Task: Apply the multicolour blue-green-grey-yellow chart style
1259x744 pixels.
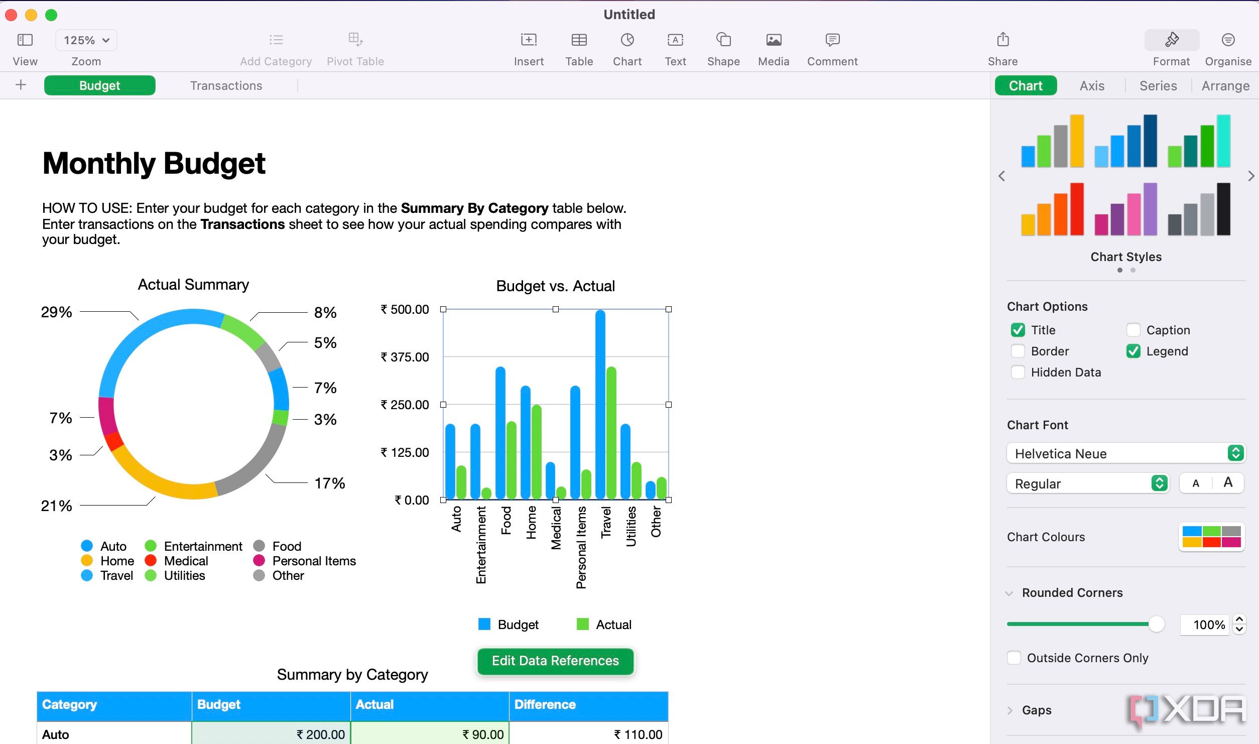Action: pyautogui.click(x=1052, y=141)
